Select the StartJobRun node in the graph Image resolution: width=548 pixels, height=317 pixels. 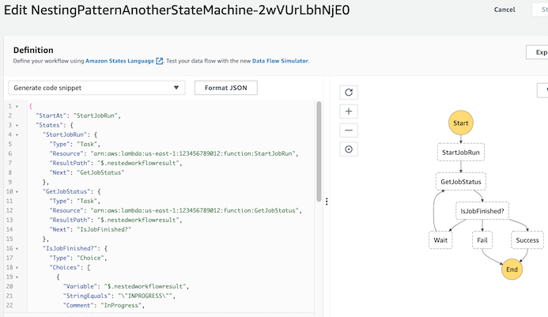pos(461,153)
